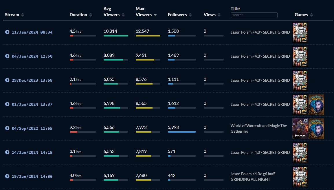Click the 7,973 max viewers value
334x190 pixels.
coord(141,127)
